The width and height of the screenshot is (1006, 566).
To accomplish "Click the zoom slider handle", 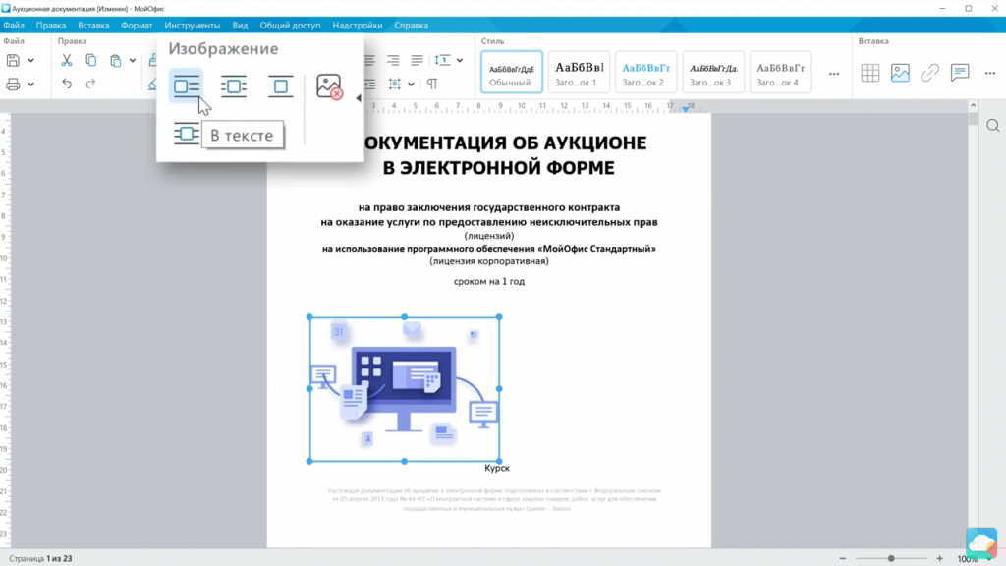I will pos(891,558).
